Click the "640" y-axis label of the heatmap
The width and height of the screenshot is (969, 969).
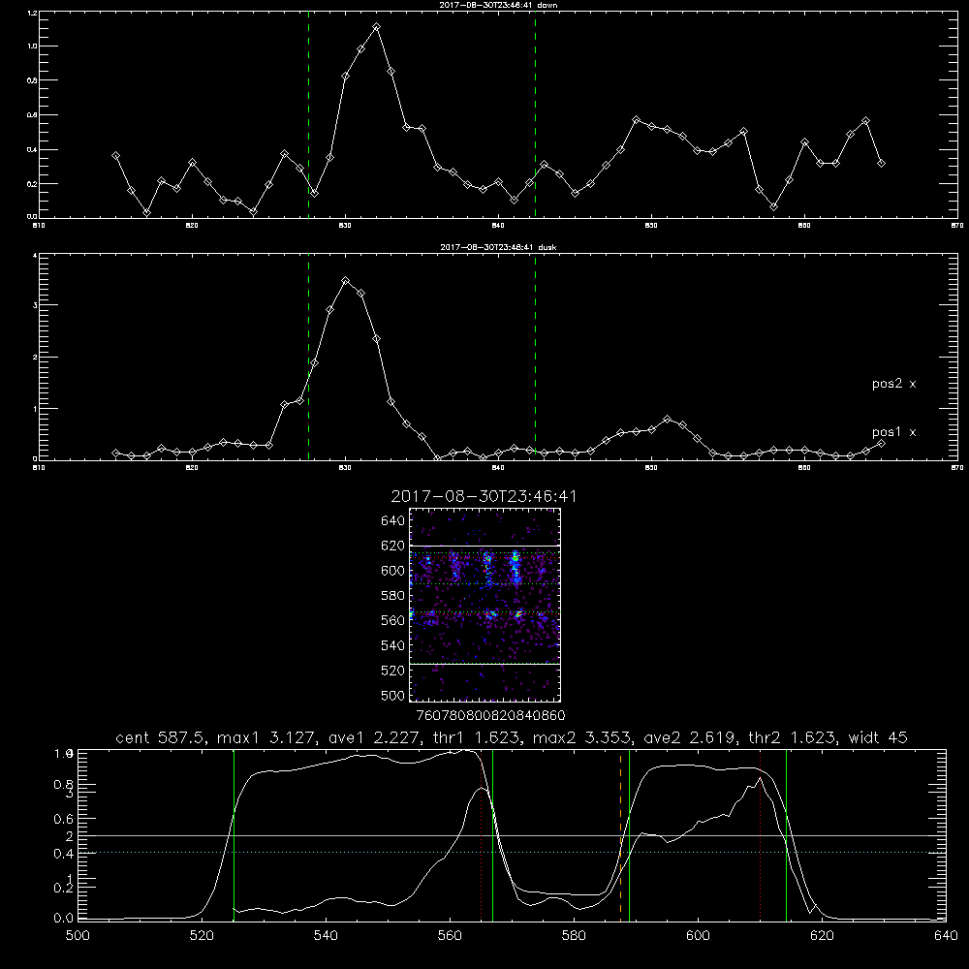[393, 521]
